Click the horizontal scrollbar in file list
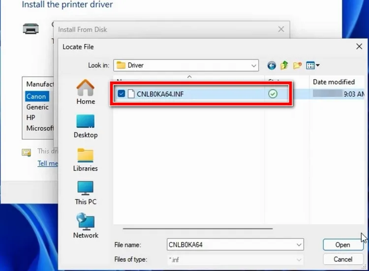Image resolution: width=369 pixels, height=271 pixels. point(198,228)
